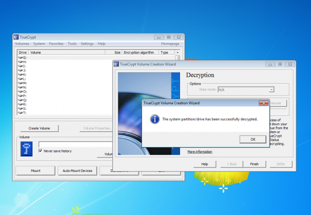Viewport: 311px width, 215px height.
Task: Minimize the Volume Creation Wizard window
Action: click(x=270, y=64)
